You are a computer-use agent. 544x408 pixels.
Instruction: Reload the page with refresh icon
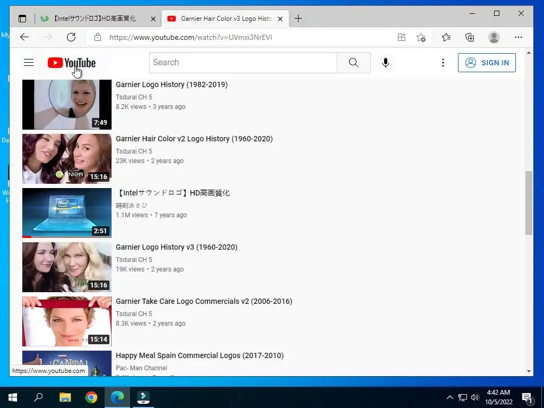coord(71,37)
